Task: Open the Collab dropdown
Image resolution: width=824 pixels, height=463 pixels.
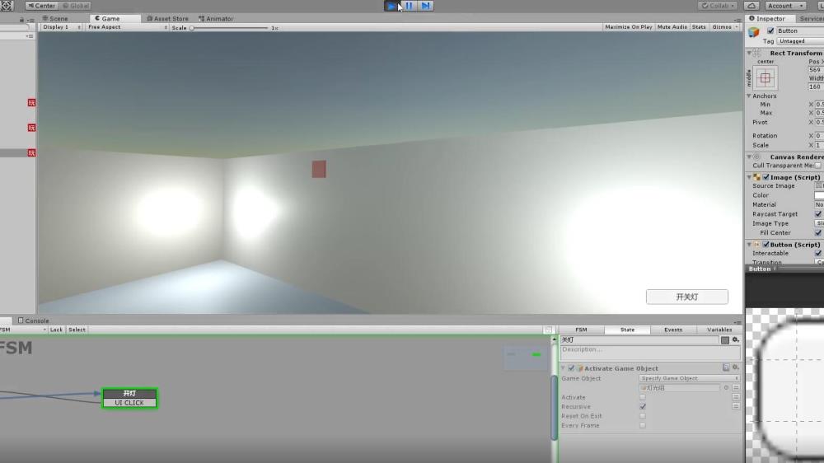Action: click(x=718, y=6)
